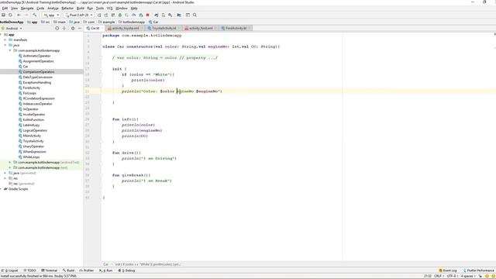Click the red Stop toolbar icon

click(147, 15)
